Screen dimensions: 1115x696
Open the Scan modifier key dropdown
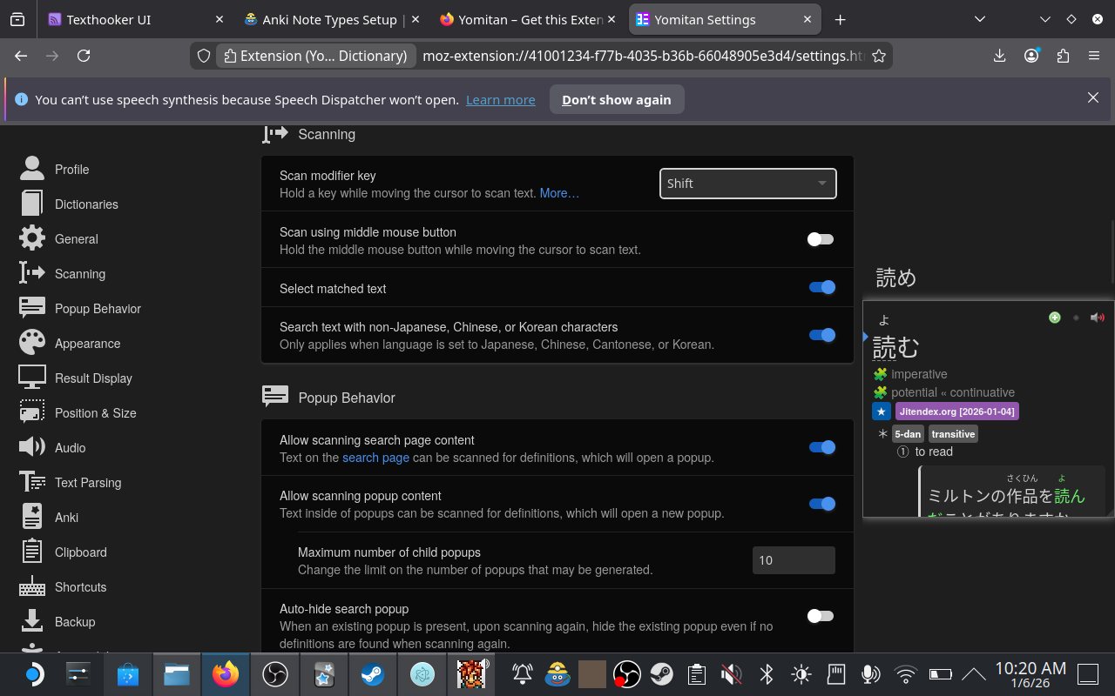(747, 184)
